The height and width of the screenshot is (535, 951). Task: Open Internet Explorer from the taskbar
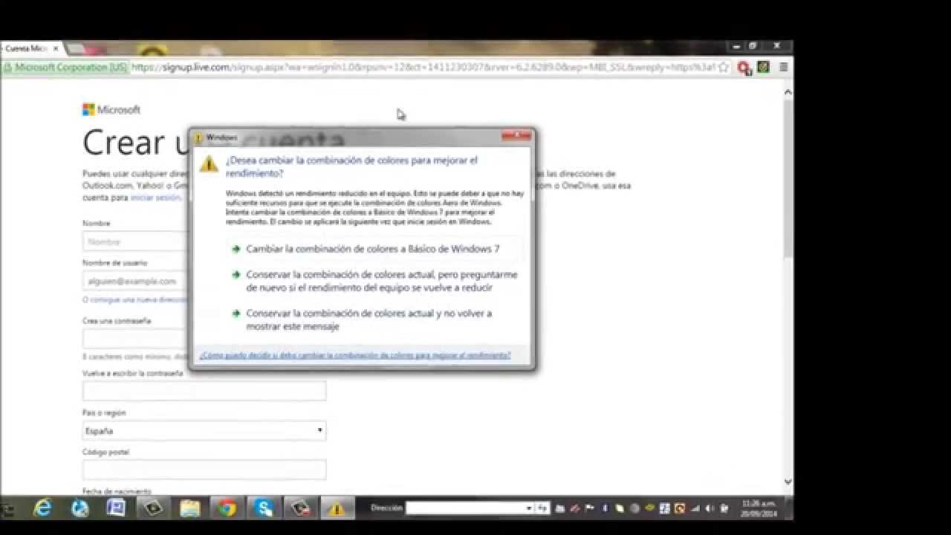43,508
